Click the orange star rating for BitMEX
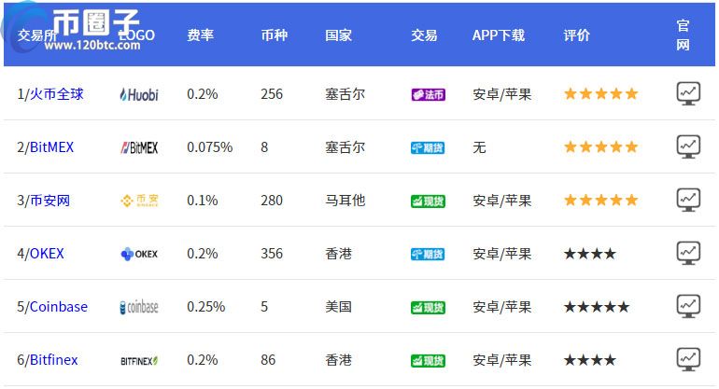This screenshot has width=719, height=389. point(600,146)
